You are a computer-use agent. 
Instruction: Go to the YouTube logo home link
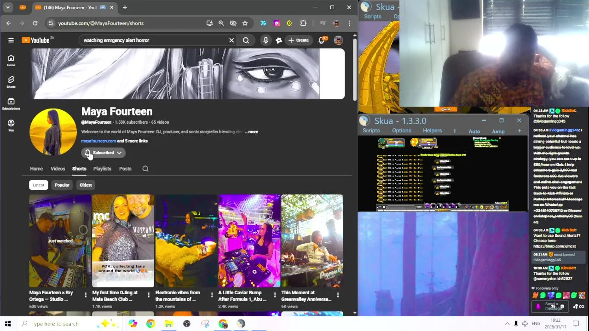36,40
